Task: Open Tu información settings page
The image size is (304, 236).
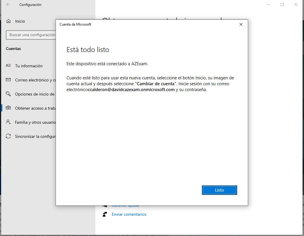Action: tap(29, 66)
